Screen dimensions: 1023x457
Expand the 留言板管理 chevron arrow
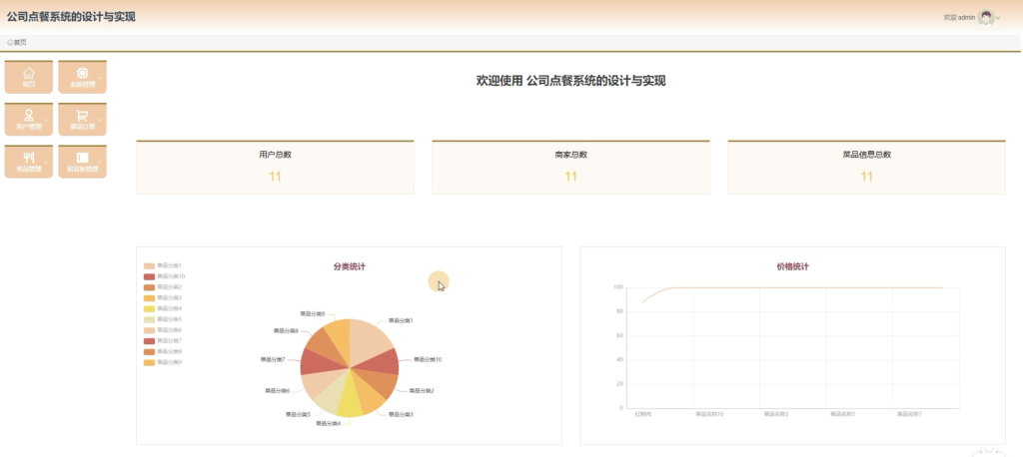[x=100, y=162]
